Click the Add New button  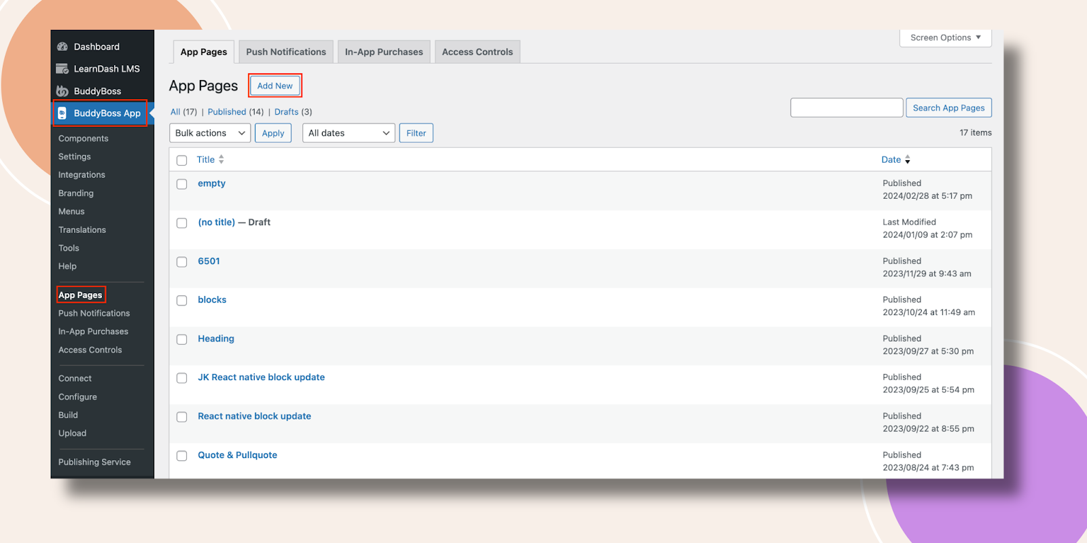[275, 86]
